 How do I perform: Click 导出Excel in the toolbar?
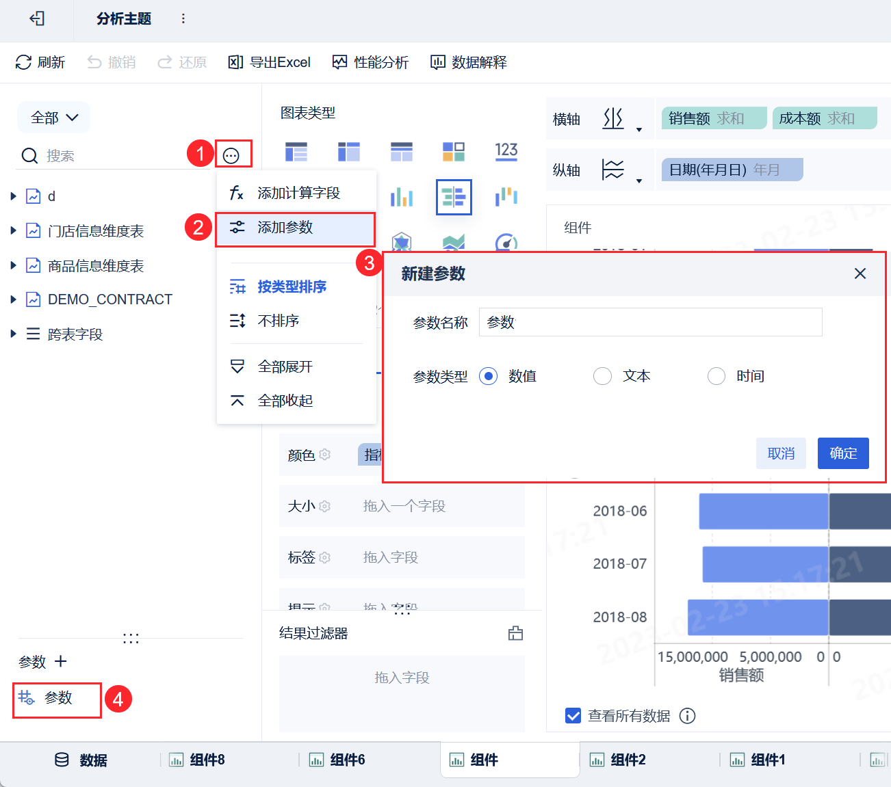(x=269, y=62)
